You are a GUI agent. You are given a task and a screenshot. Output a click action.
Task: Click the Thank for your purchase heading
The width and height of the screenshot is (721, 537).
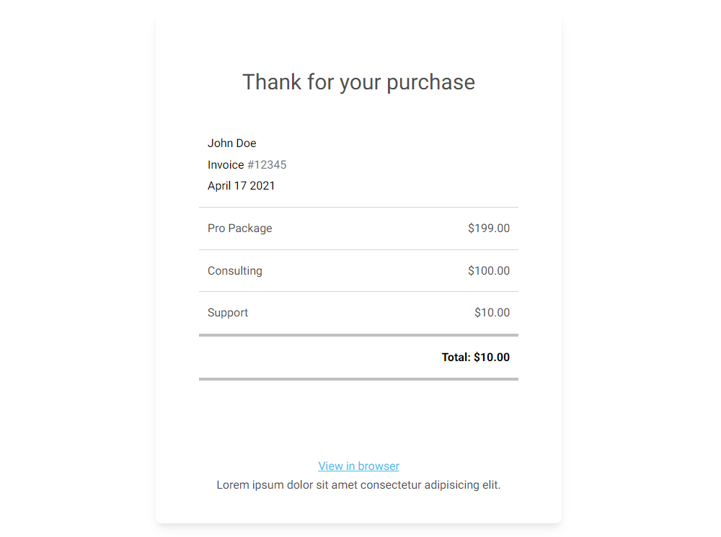(358, 82)
